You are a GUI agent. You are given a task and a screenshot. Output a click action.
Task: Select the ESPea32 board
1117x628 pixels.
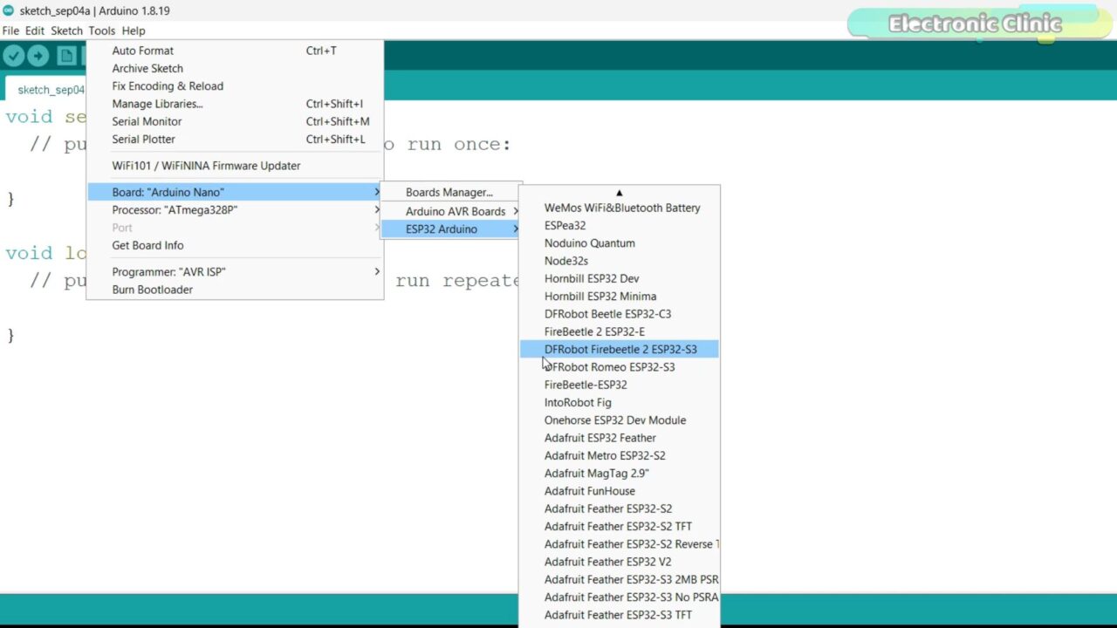(620, 225)
